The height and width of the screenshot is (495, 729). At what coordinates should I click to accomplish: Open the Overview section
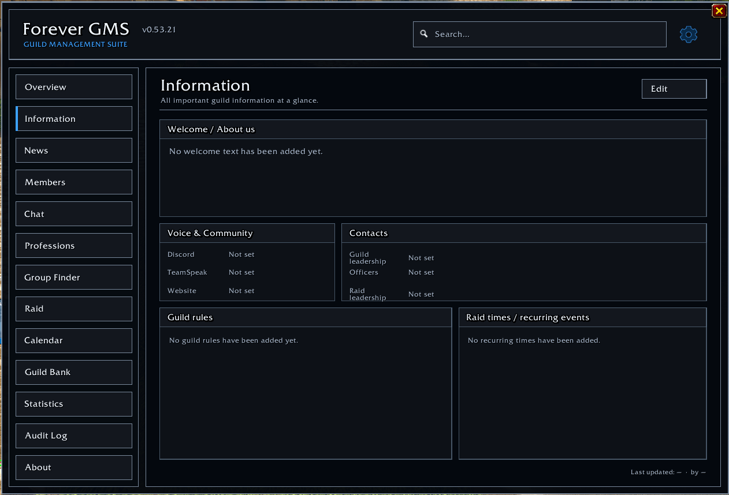(74, 87)
